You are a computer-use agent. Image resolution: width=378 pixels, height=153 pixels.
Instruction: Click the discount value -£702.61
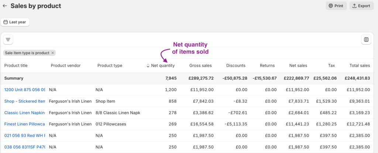point(238,112)
